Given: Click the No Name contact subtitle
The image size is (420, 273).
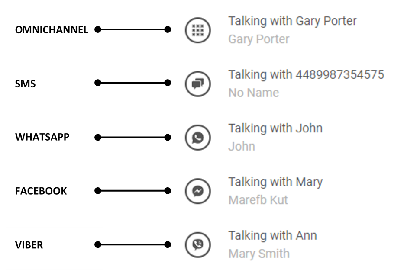Looking at the screenshot, I should tap(253, 93).
